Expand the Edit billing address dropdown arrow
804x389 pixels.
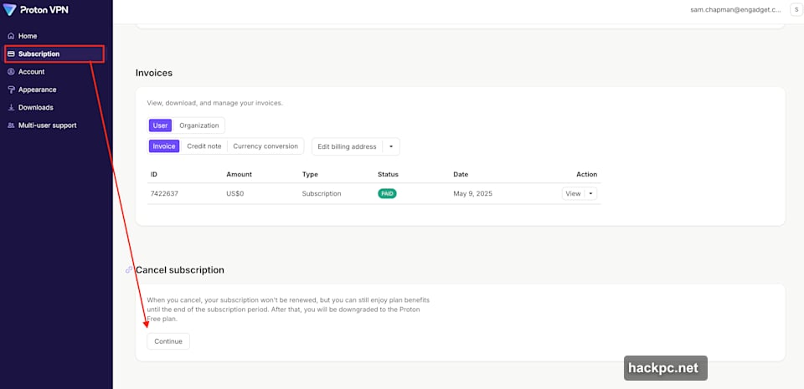click(391, 146)
